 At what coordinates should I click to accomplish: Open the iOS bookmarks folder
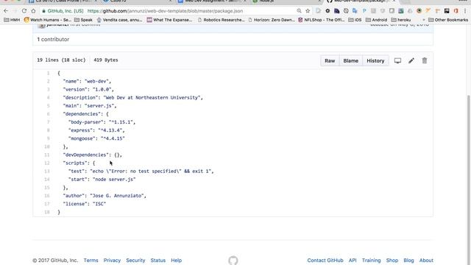355,20
